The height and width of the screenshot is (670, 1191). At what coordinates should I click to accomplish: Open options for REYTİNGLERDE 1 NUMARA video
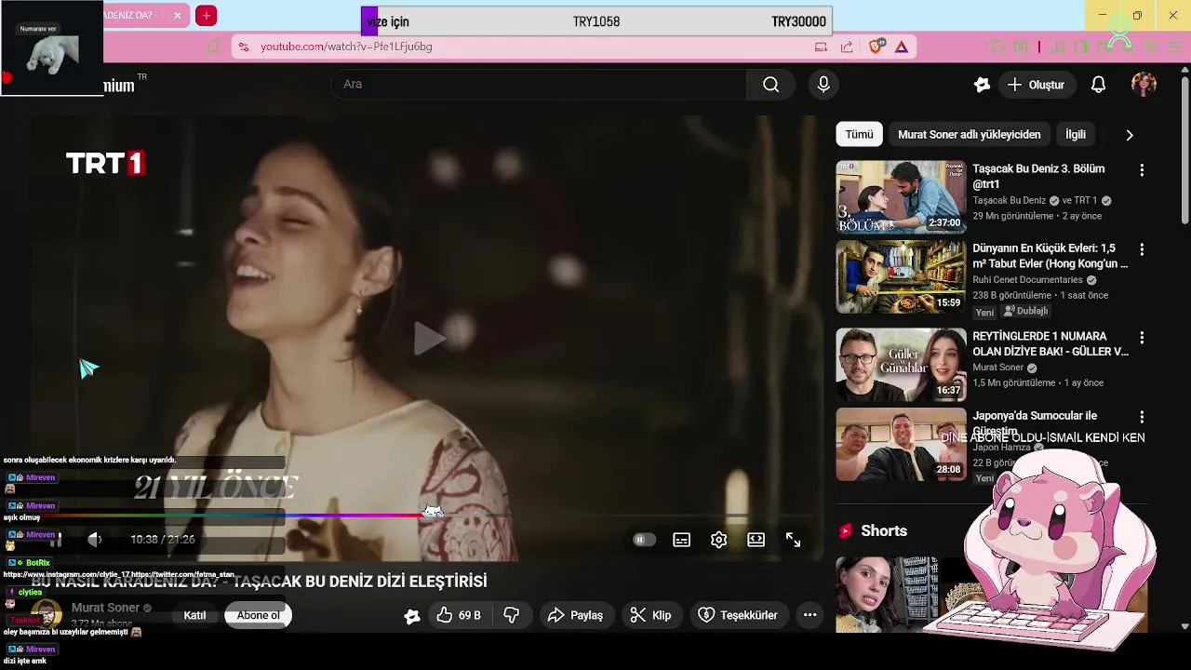click(x=1142, y=338)
